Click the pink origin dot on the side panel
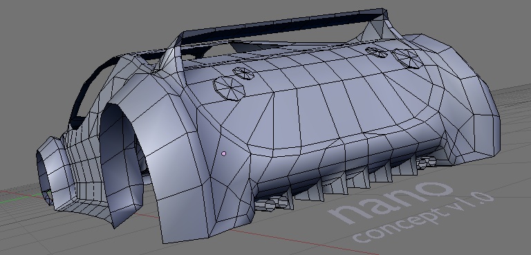Viewport: 531px width, 255px height. point(224,153)
